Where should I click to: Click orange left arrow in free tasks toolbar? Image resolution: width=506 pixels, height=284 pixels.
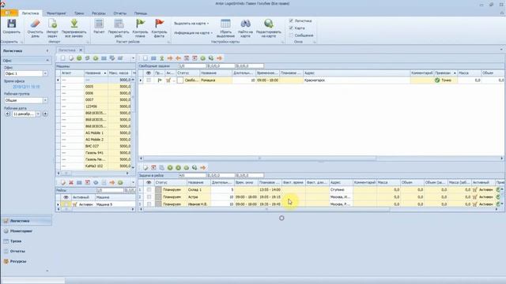[178, 58]
